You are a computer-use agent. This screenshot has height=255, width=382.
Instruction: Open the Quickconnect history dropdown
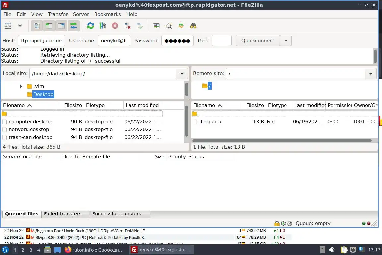(x=286, y=41)
